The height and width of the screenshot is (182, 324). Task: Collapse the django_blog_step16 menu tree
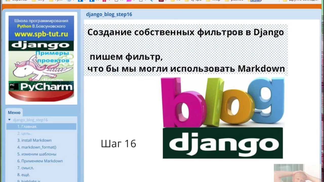coord(9,120)
